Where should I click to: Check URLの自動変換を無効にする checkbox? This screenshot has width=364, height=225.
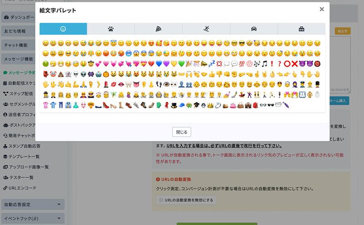click(x=161, y=200)
